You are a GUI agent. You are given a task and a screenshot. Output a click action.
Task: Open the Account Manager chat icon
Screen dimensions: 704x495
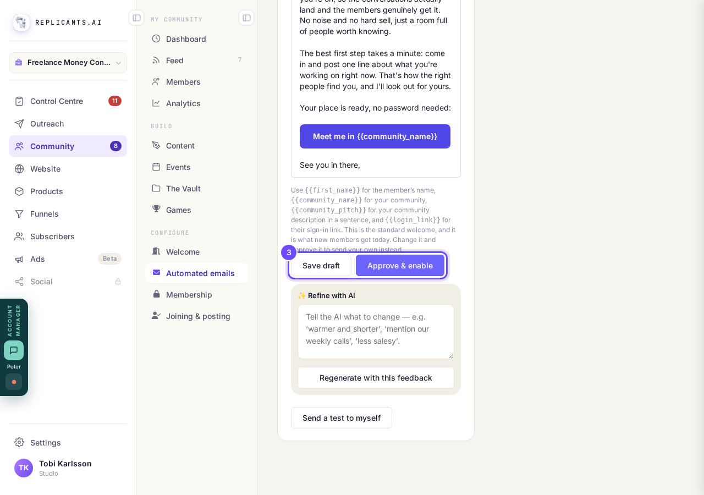coord(14,350)
